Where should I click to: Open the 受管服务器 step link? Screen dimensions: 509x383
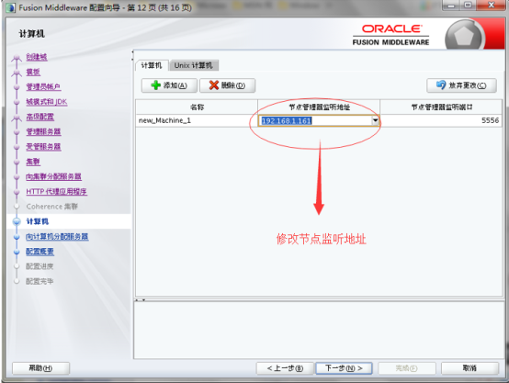pyautogui.click(x=43, y=147)
